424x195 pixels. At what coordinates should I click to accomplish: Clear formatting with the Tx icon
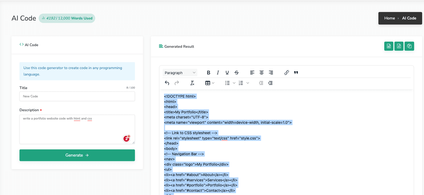192,83
